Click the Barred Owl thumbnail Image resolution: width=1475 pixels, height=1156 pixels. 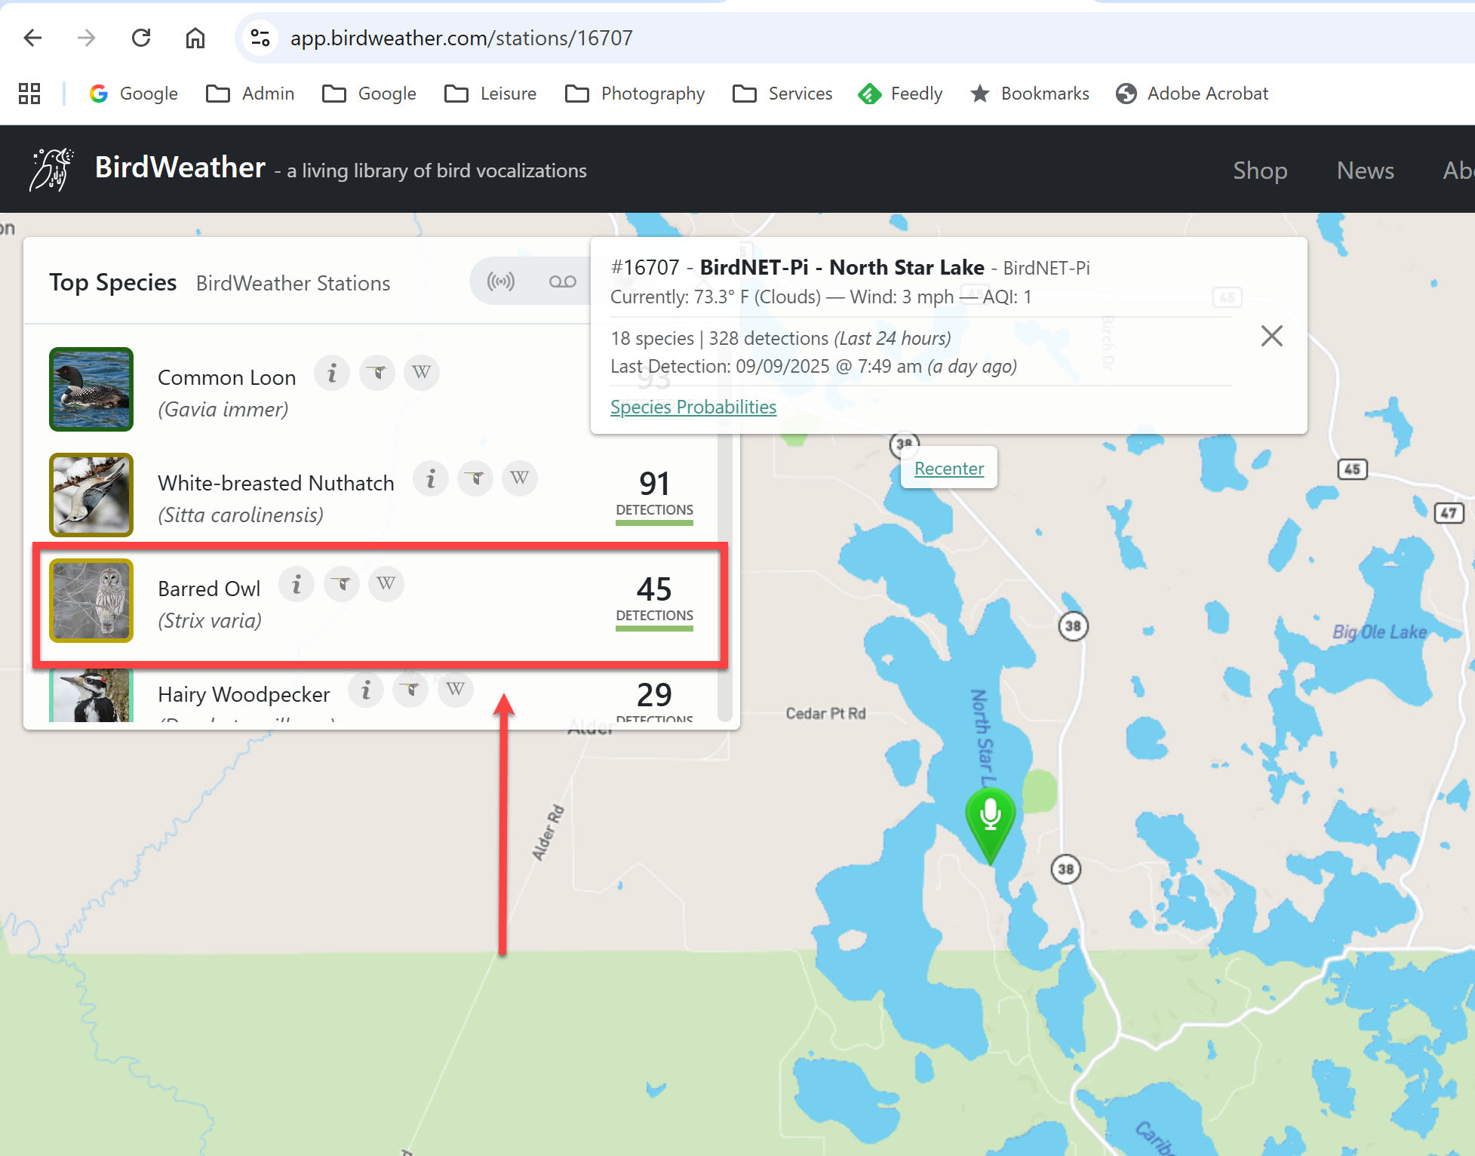point(91,601)
